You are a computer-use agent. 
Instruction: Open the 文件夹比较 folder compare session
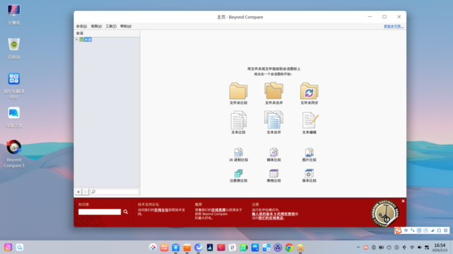238,94
